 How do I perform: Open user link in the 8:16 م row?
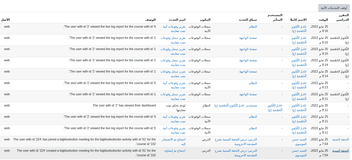[x=299, y=29]
